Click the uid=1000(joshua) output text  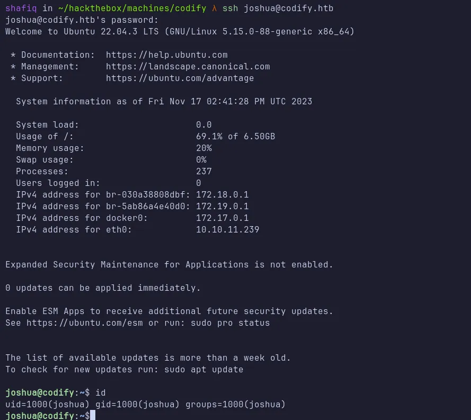(x=47, y=405)
